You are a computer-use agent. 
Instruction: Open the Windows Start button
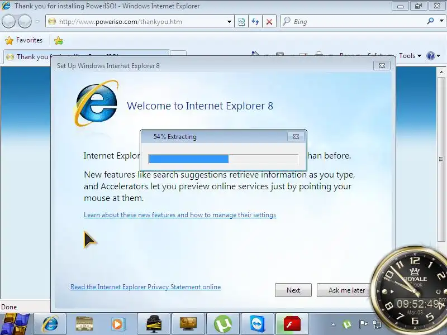(x=15, y=324)
